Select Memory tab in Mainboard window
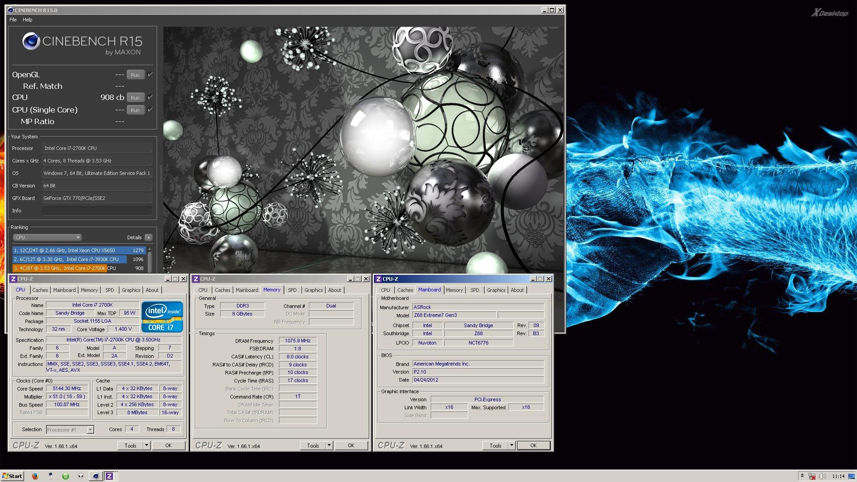 coord(454,290)
